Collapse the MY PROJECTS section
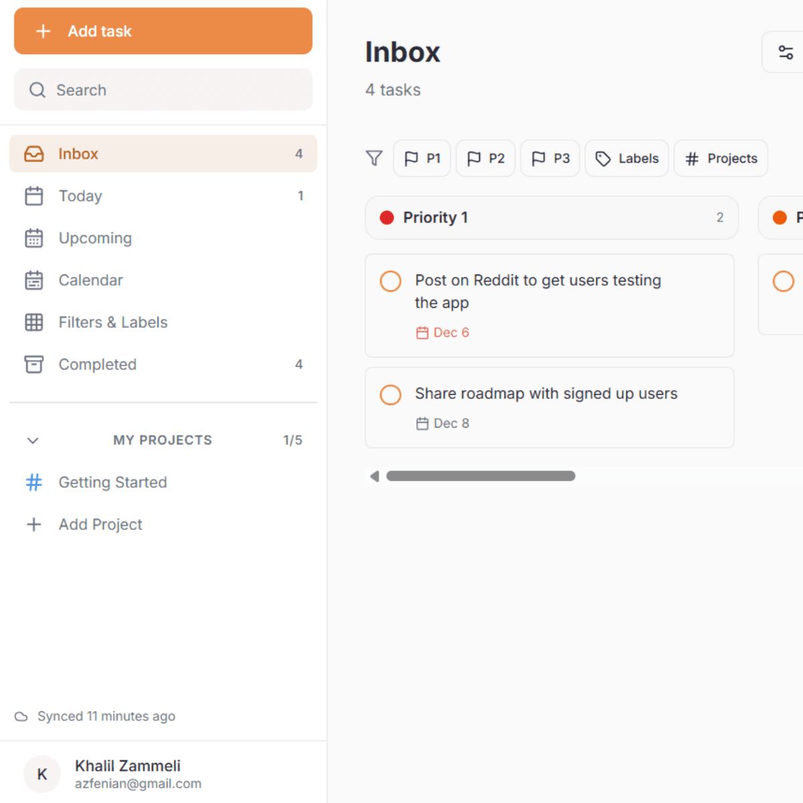 point(32,440)
